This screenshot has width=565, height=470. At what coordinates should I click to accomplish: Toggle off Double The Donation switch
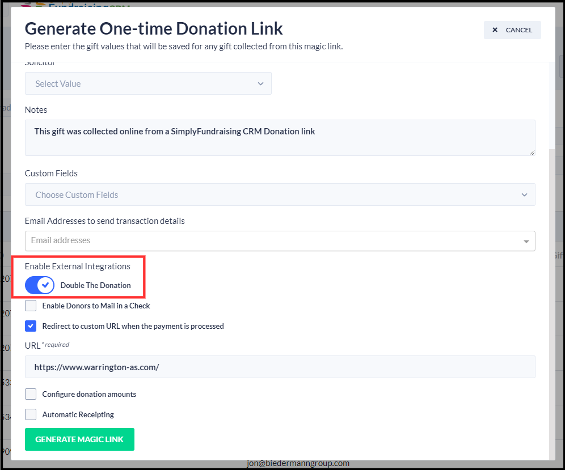(x=40, y=285)
